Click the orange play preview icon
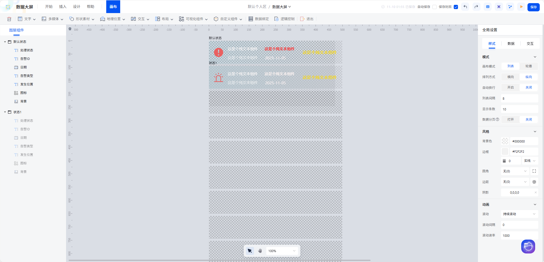The image size is (544, 262). pos(521,7)
